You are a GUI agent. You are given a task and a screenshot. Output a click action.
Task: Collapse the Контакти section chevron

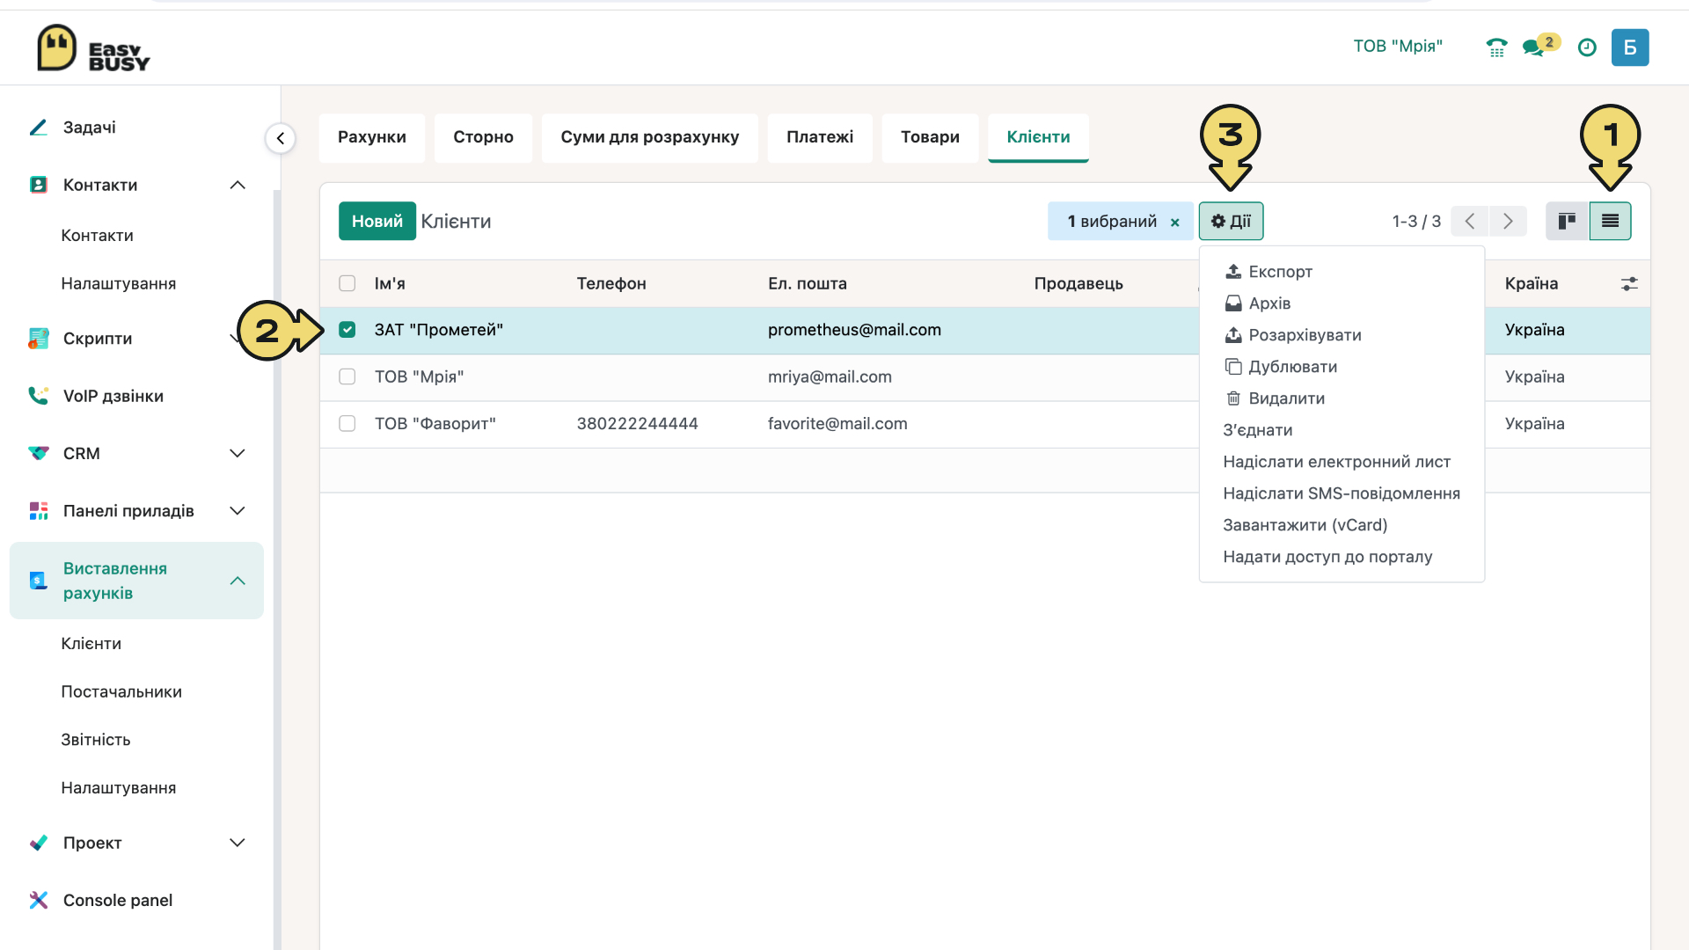pos(238,185)
